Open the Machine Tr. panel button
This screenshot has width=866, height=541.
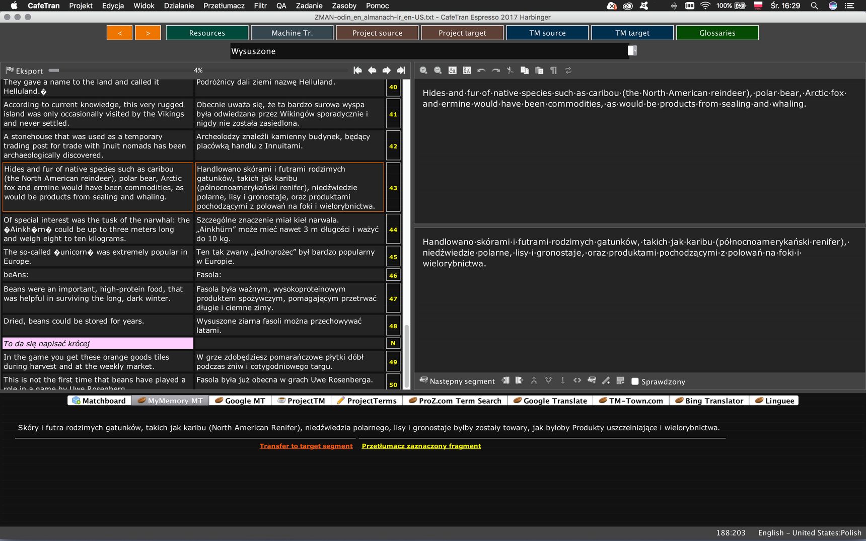292,33
